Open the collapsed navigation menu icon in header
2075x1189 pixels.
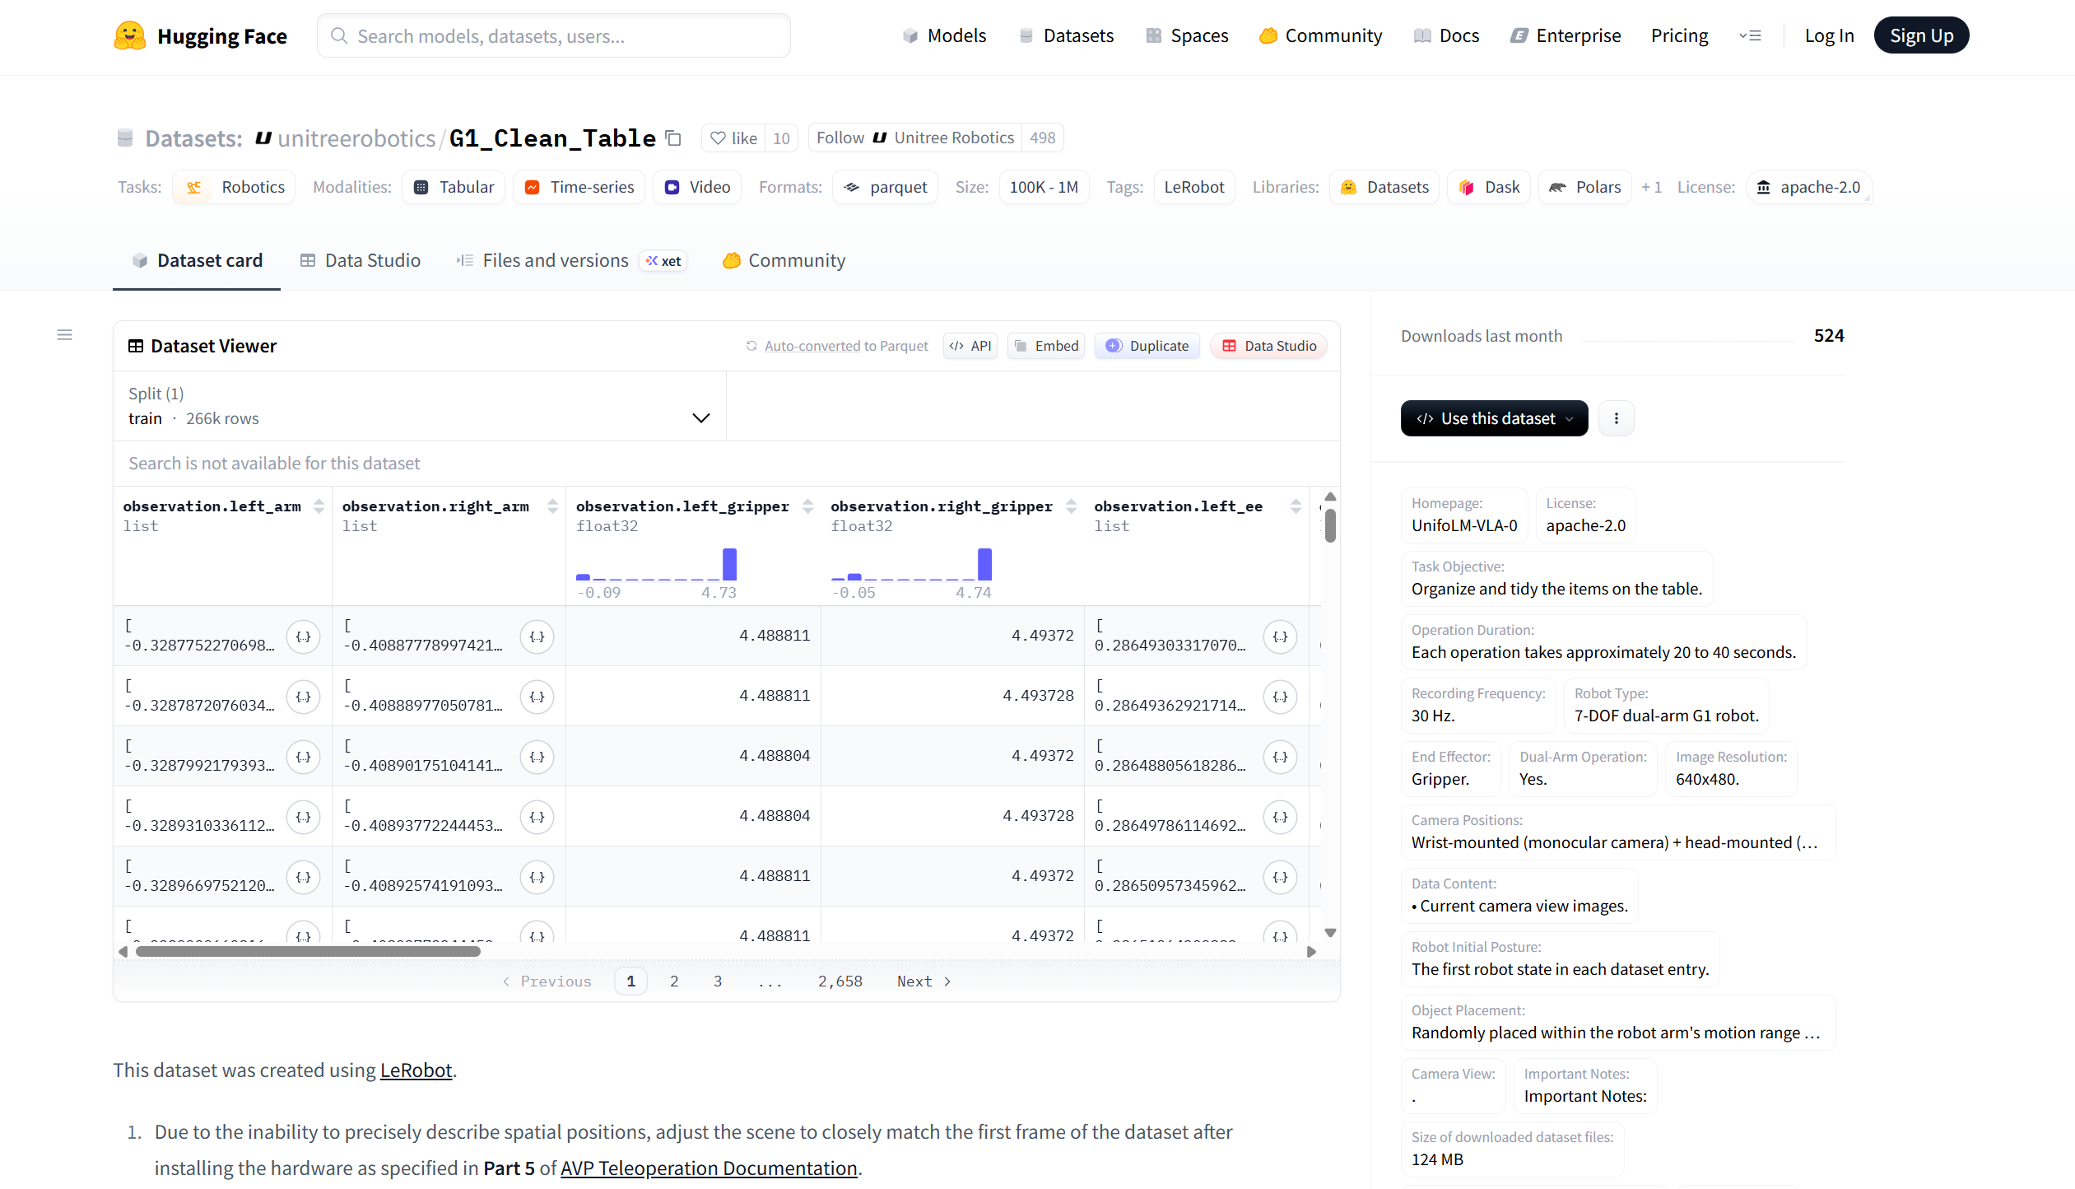[x=1750, y=36]
